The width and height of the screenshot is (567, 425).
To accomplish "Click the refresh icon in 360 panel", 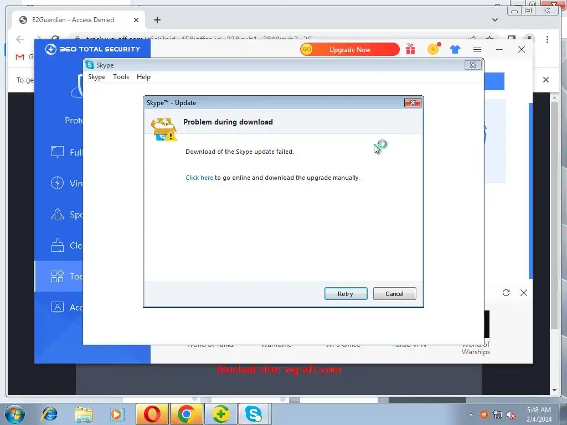I will pos(506,293).
